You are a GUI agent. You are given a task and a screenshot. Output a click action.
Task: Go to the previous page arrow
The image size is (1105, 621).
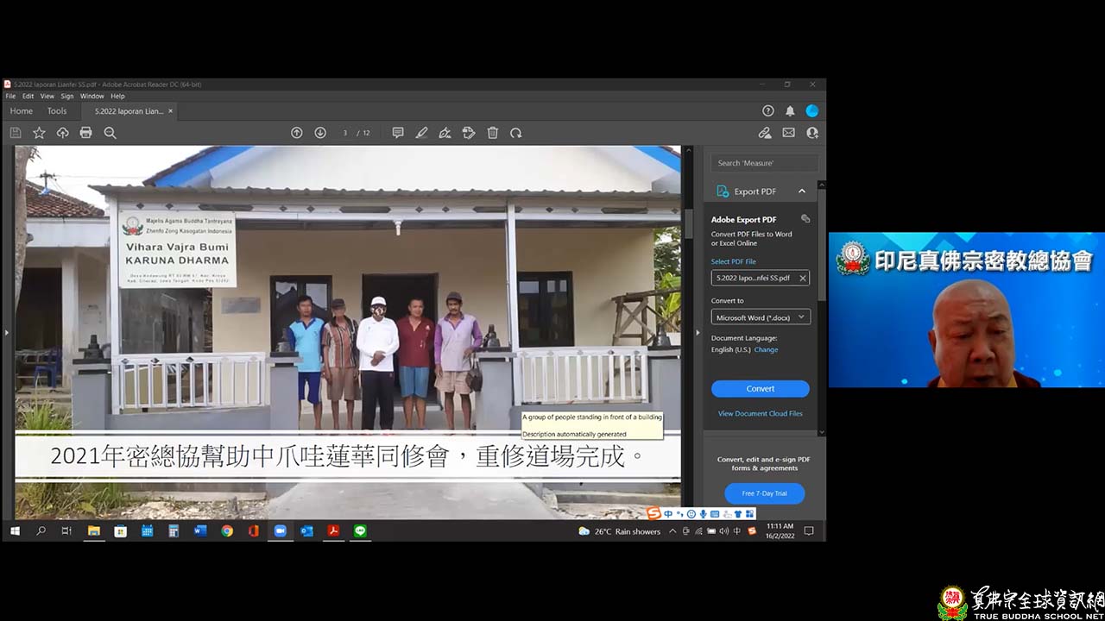(296, 133)
